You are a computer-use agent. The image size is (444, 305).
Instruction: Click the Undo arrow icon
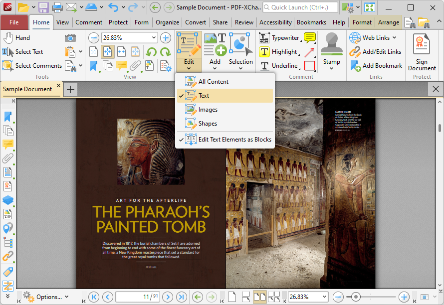tap(113, 7)
